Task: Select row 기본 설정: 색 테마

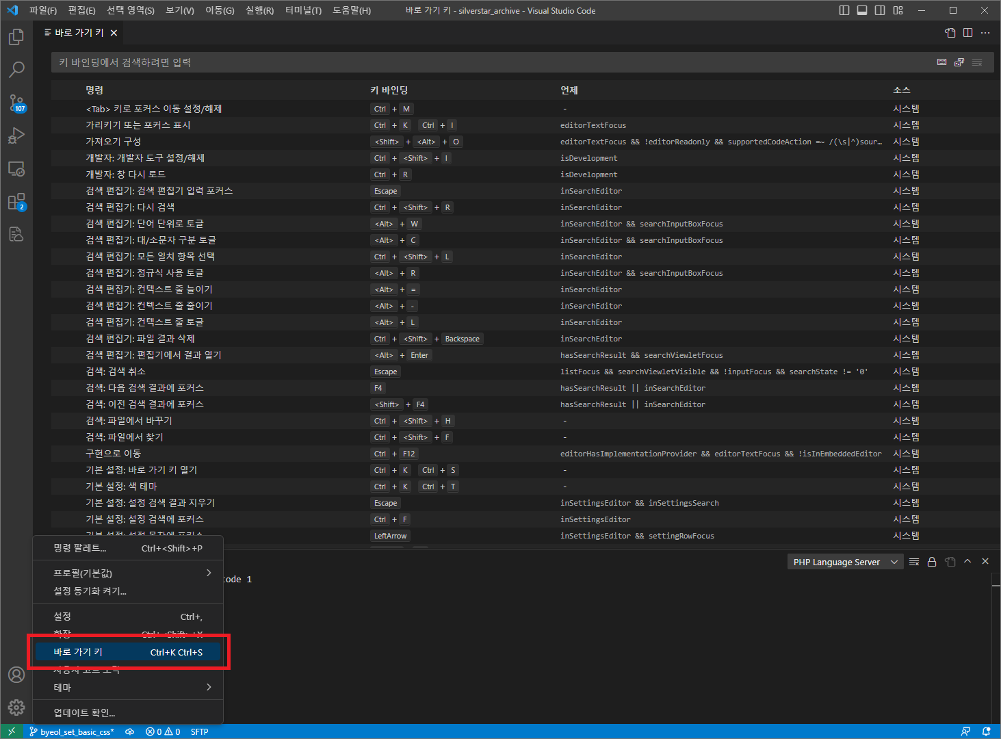Action: tap(523, 487)
